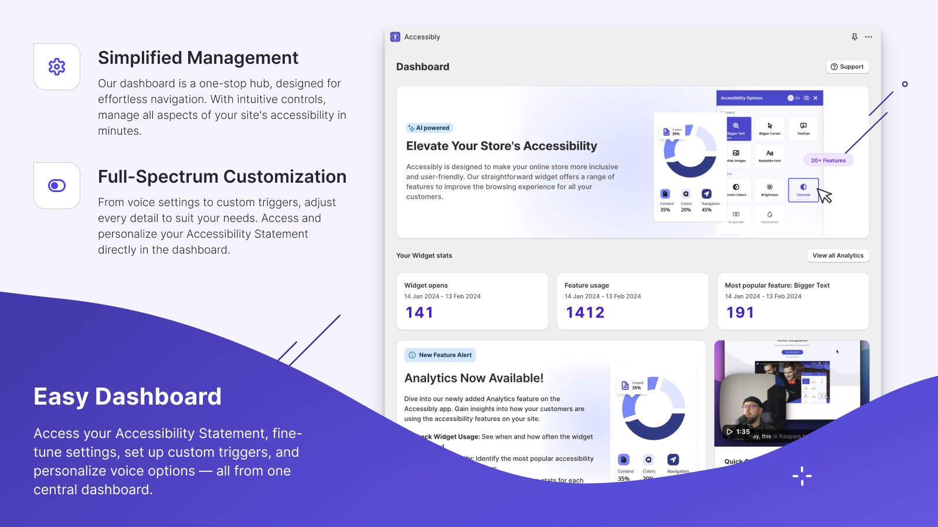Image resolution: width=938 pixels, height=527 pixels.
Task: Click View all Analytics
Action: pos(838,255)
